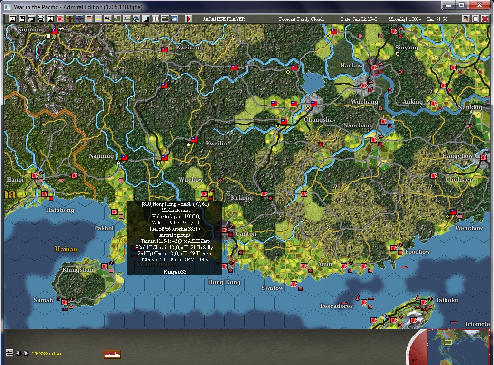Open the document list icon in toolbar

click(x=22, y=19)
